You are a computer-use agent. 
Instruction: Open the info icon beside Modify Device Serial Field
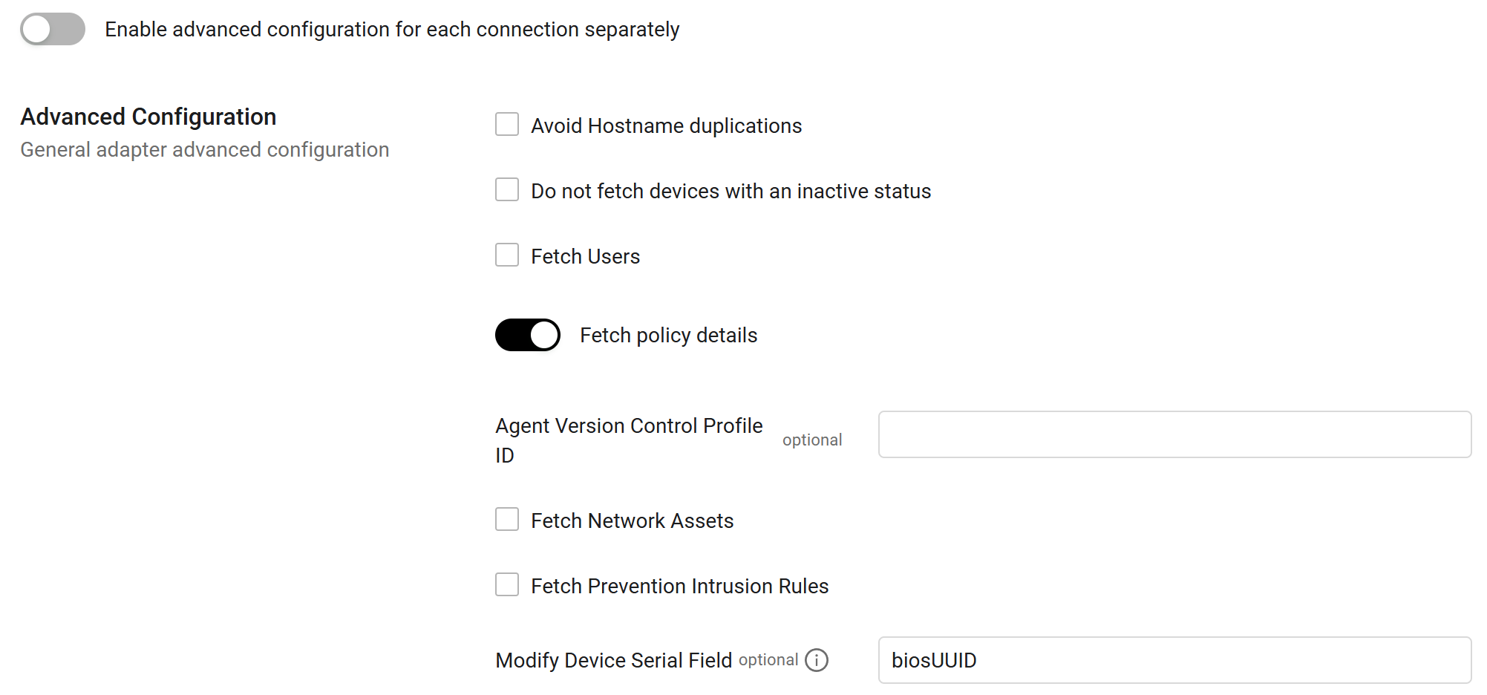[816, 660]
